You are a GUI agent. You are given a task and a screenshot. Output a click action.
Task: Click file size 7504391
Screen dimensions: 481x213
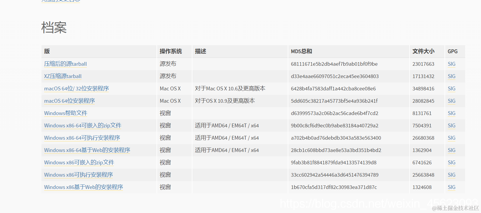[x=422, y=126]
